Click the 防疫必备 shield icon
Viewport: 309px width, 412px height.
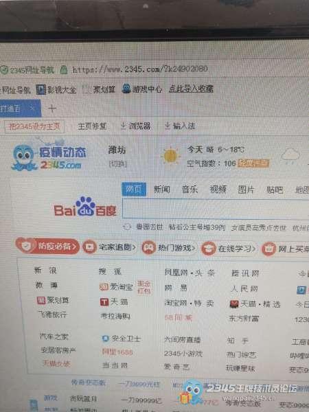27,246
